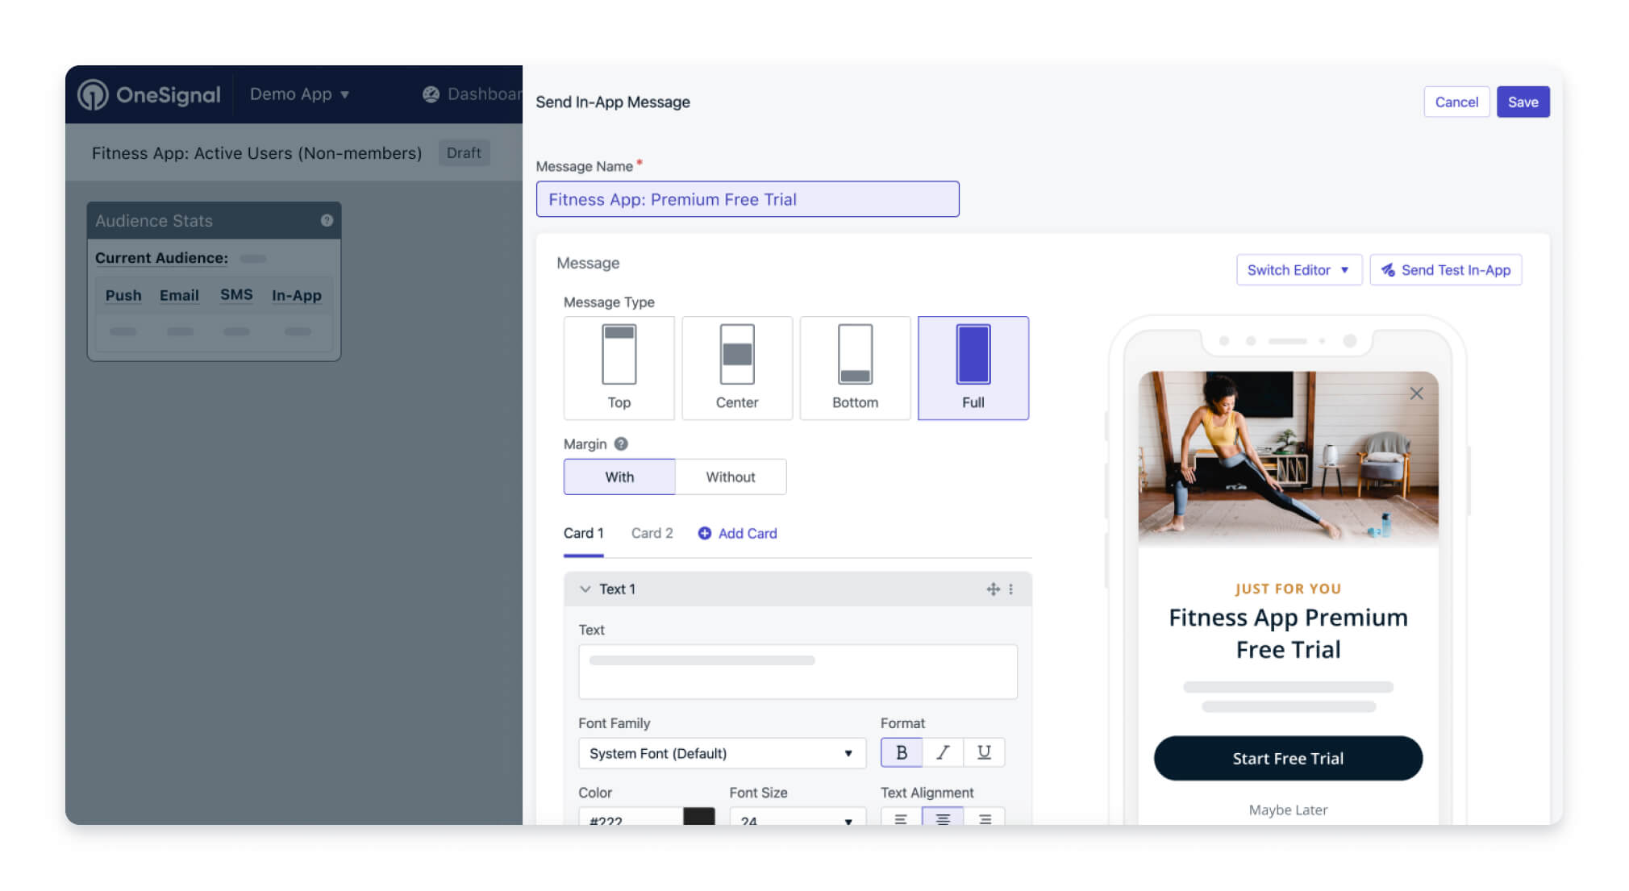This screenshot has height=891, width=1629.
Task: Choose margin Without option
Action: click(x=731, y=477)
